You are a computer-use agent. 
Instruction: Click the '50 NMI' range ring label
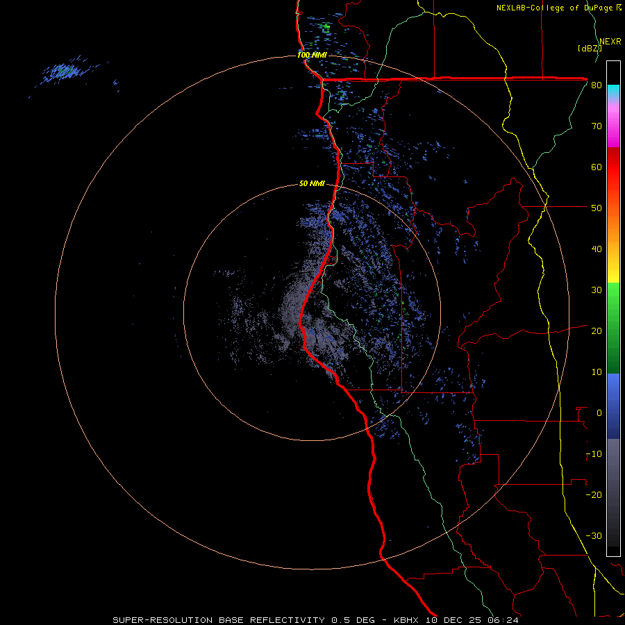(x=312, y=184)
